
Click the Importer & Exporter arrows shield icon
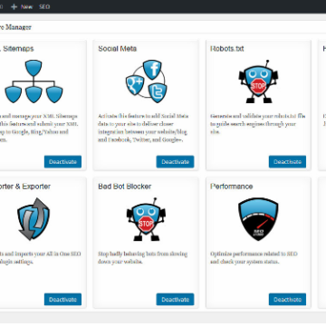pos(34,219)
